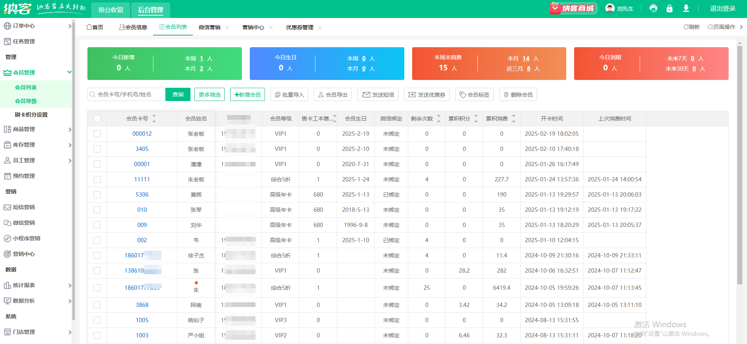Check the row for member card 3405
The width and height of the screenshot is (747, 344).
pos(97,149)
